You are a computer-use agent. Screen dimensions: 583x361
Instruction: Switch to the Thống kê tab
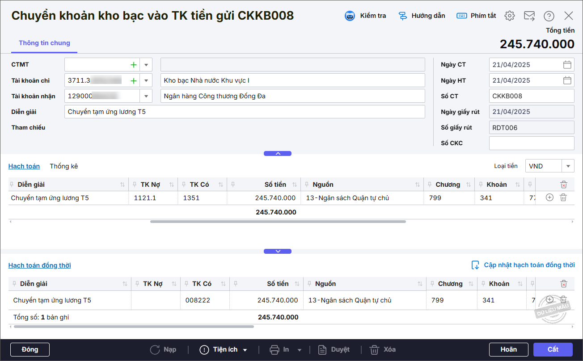pyautogui.click(x=63, y=166)
